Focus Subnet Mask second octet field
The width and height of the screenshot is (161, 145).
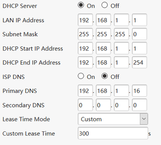click(103, 34)
